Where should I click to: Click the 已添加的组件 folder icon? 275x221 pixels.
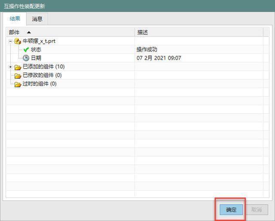pos(18,67)
